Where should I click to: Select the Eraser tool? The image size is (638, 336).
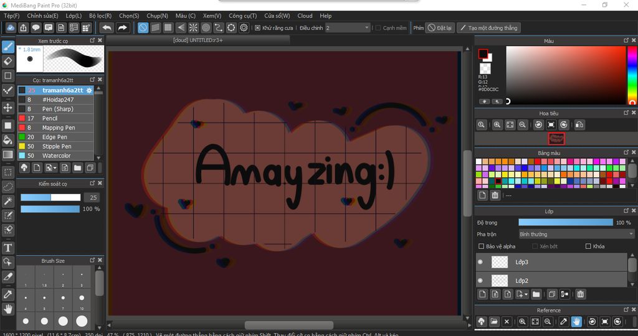[7, 61]
